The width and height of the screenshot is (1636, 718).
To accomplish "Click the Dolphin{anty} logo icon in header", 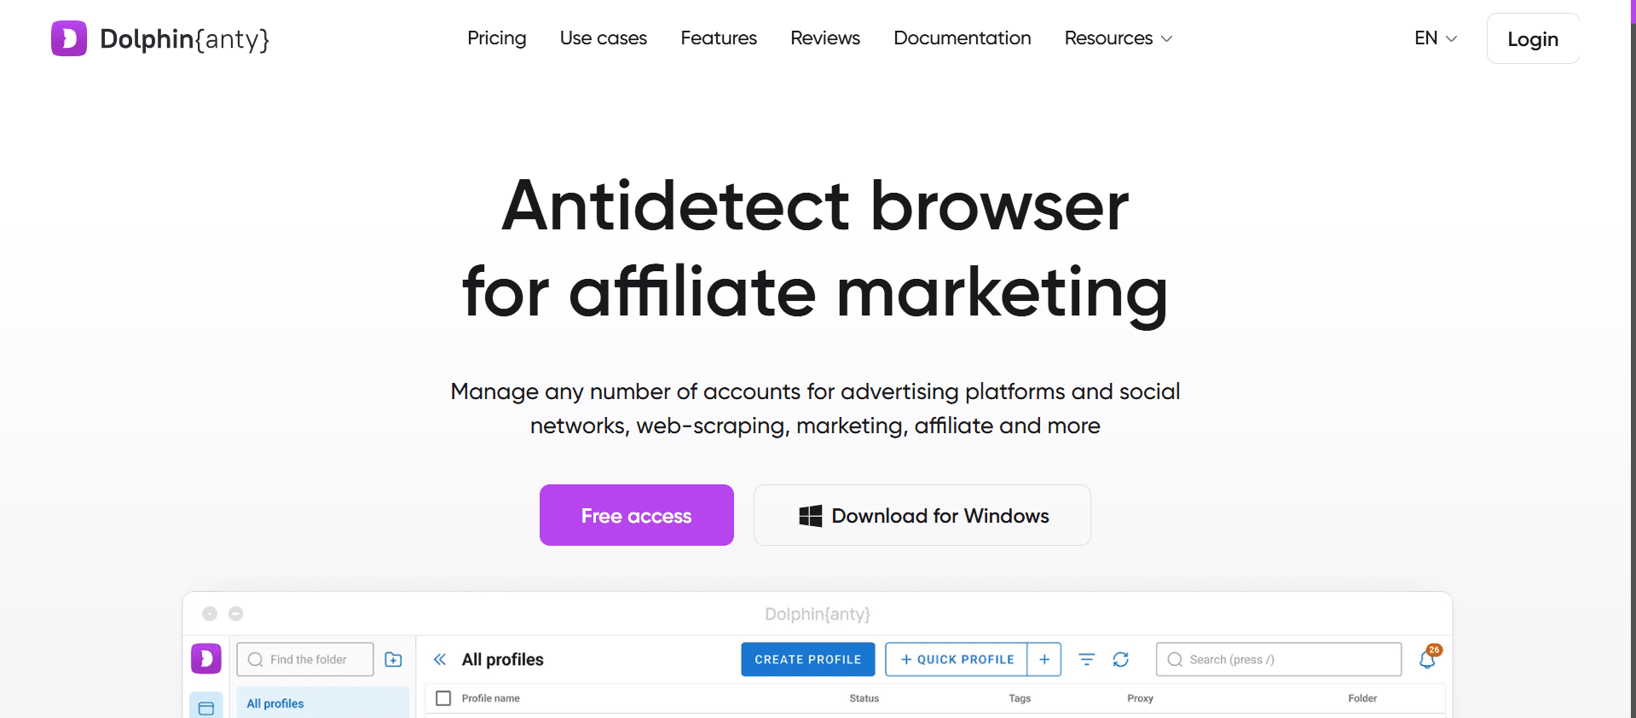I will [69, 38].
